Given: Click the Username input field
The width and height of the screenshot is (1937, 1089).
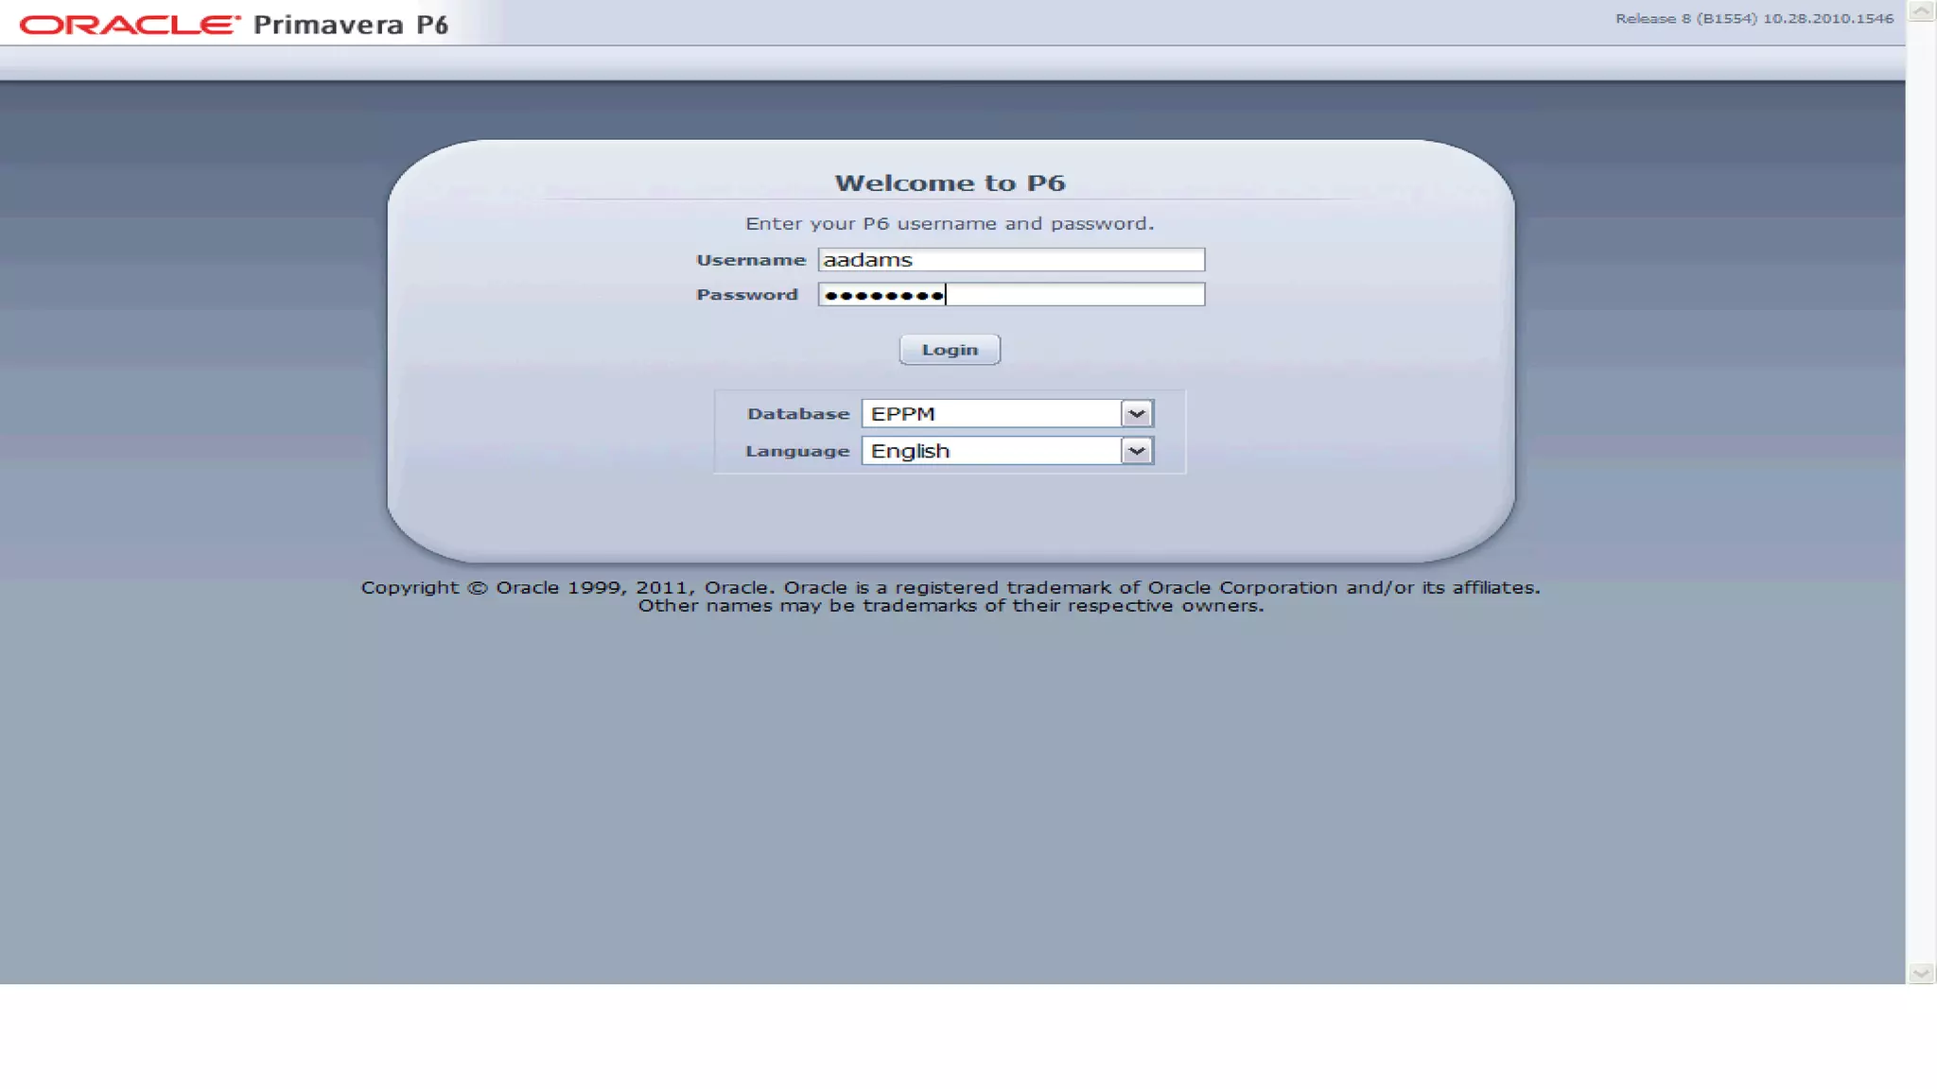Looking at the screenshot, I should click(1011, 260).
